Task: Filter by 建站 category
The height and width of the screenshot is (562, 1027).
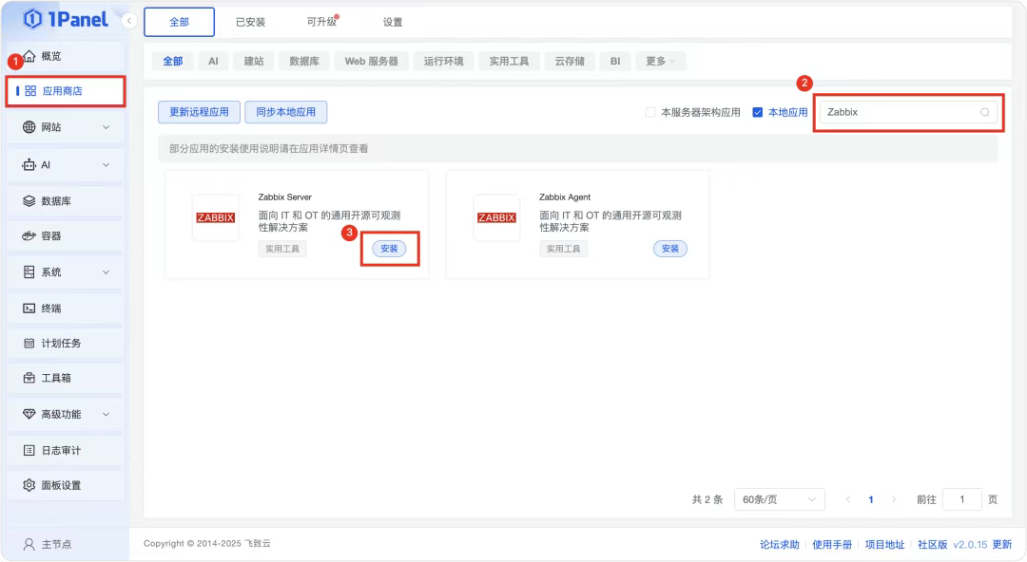Action: pyautogui.click(x=254, y=61)
